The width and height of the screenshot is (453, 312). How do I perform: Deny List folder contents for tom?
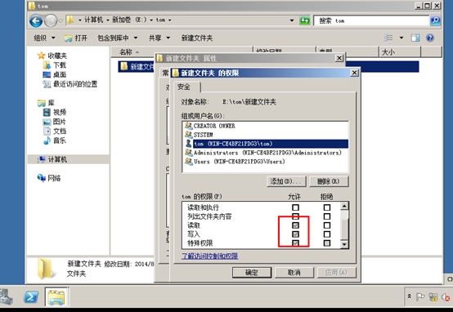pos(327,216)
